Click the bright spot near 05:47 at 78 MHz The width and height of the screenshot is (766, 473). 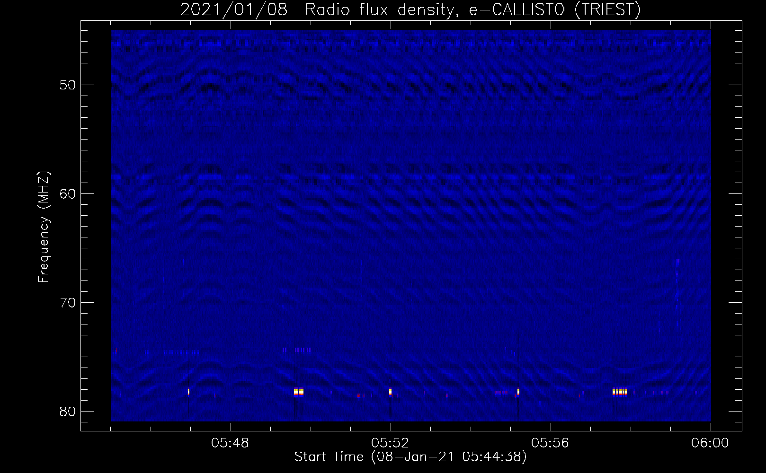point(188,392)
